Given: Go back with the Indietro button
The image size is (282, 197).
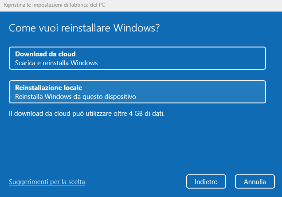Looking at the screenshot, I should 206,181.
